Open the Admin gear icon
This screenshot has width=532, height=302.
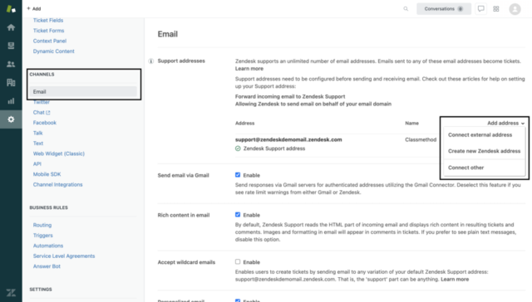pos(11,119)
